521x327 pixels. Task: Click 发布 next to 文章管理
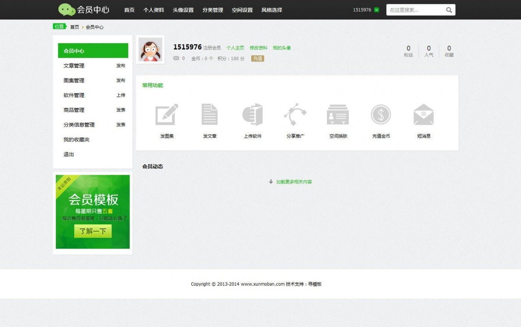point(121,66)
